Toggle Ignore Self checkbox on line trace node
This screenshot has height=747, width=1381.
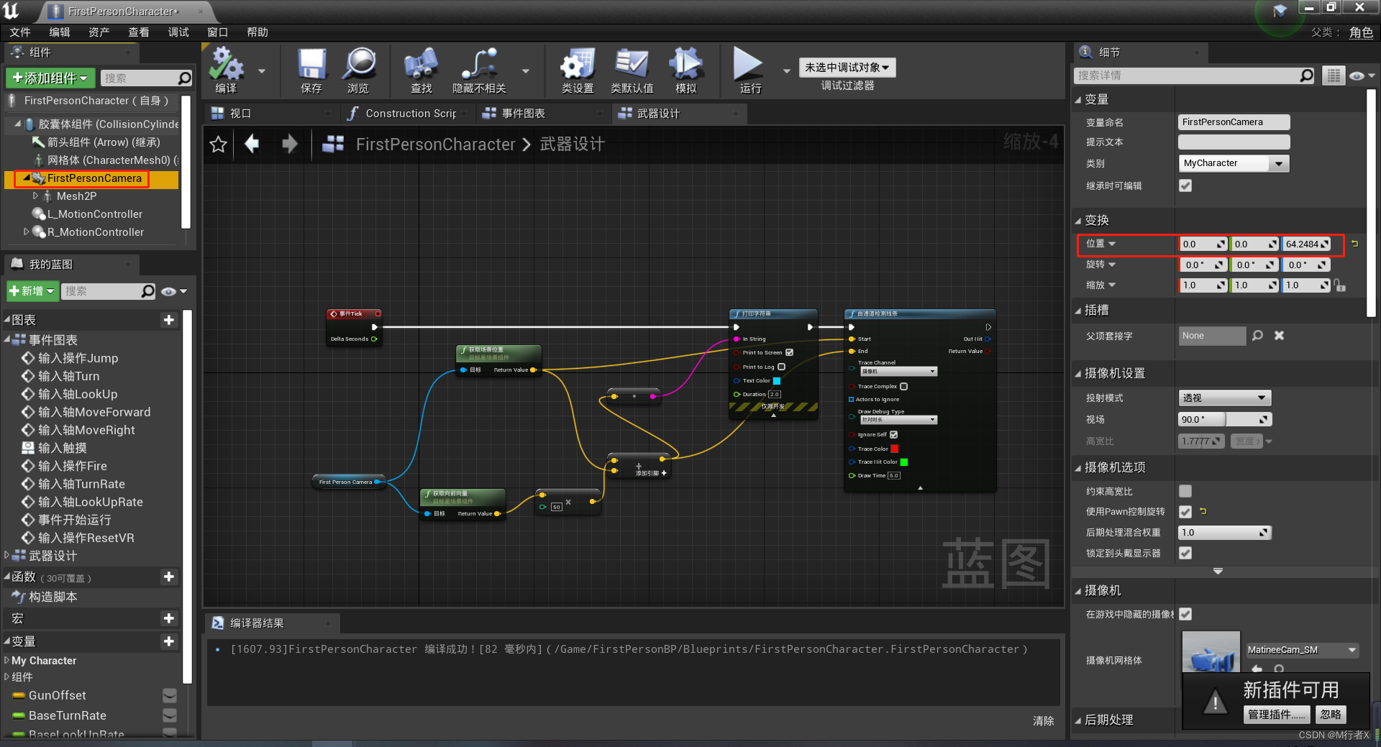coord(893,434)
